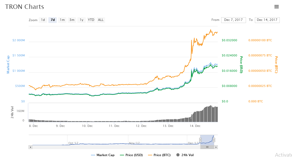Click the navigator scrollbar thumb

pyautogui.click(x=207, y=147)
